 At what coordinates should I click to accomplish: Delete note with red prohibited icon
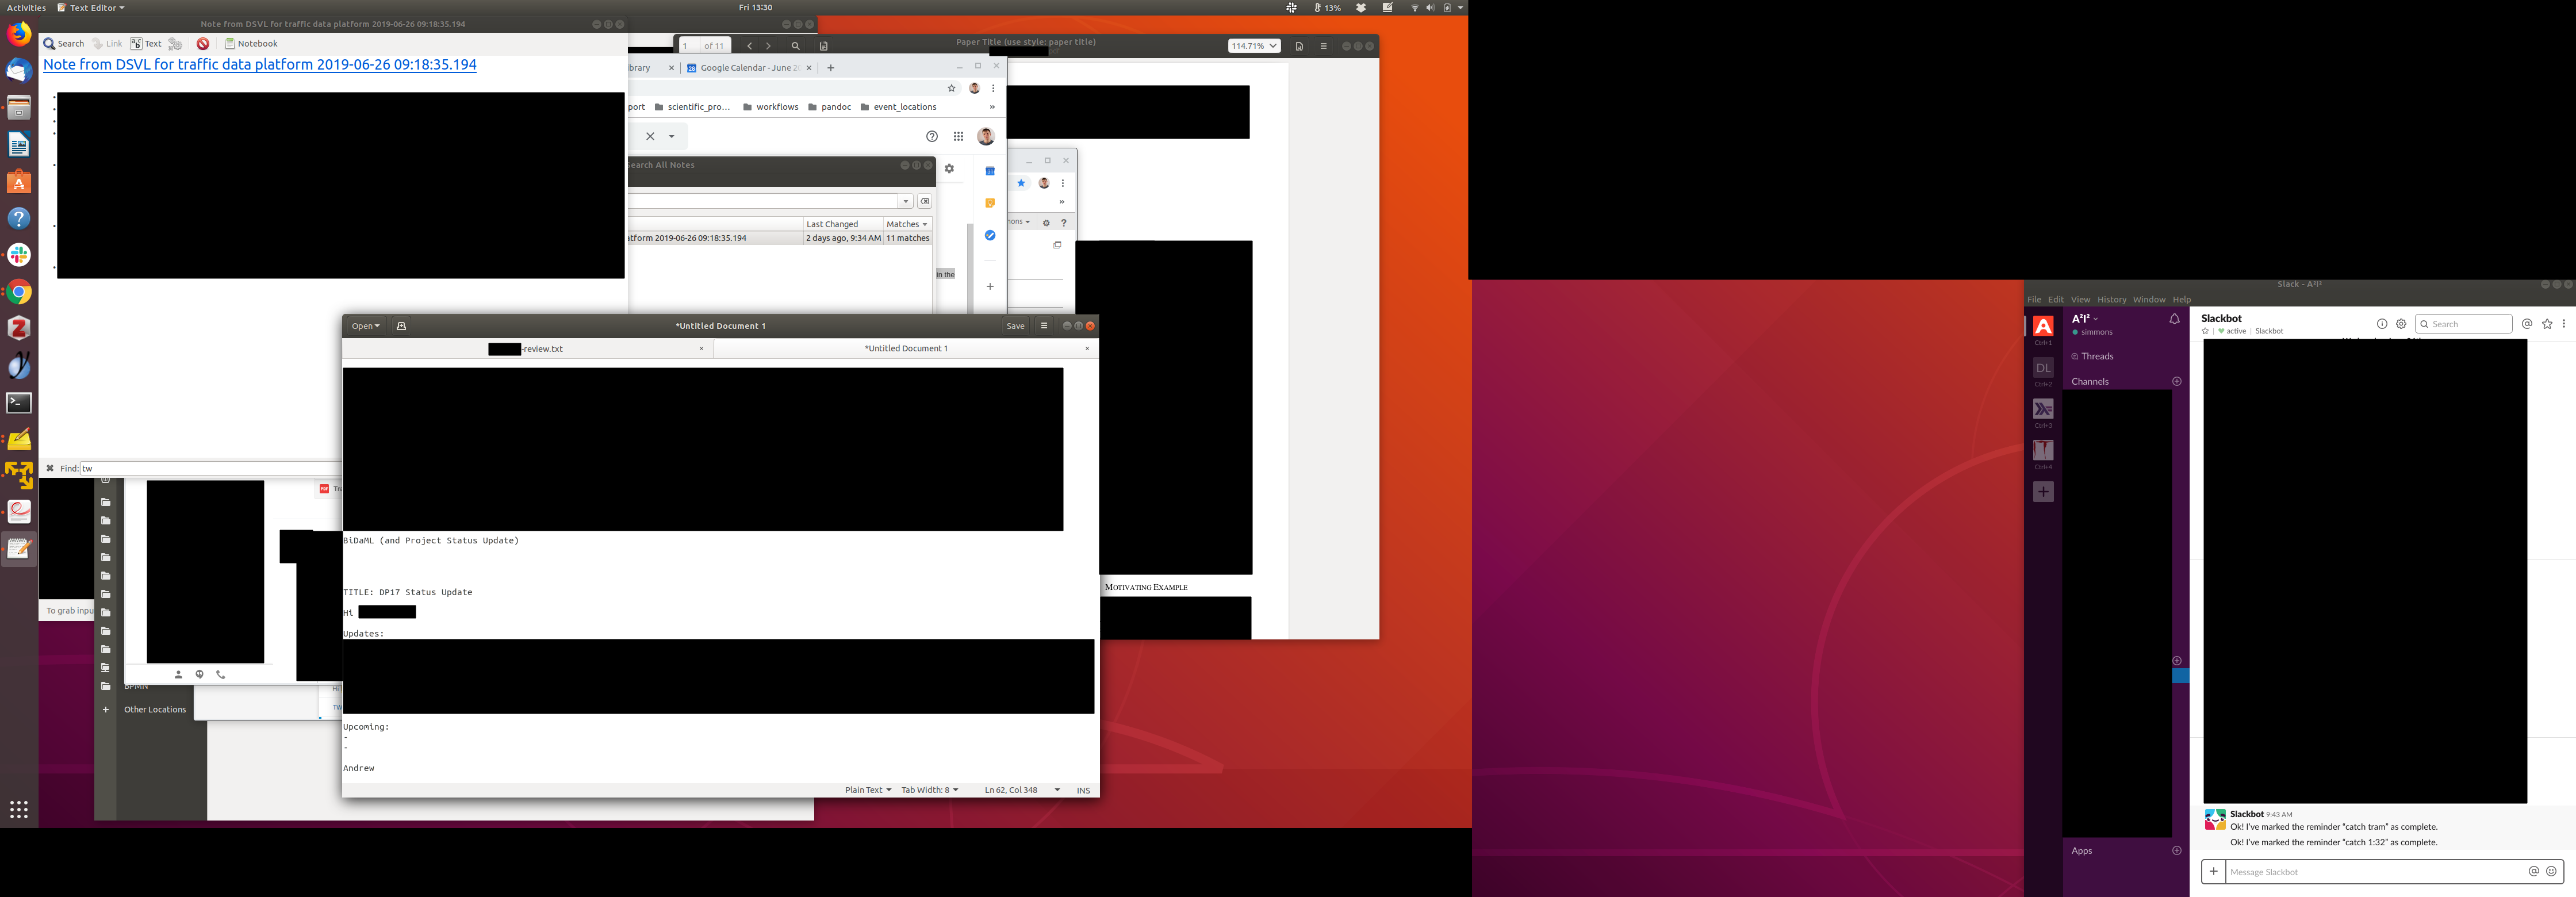click(x=203, y=44)
